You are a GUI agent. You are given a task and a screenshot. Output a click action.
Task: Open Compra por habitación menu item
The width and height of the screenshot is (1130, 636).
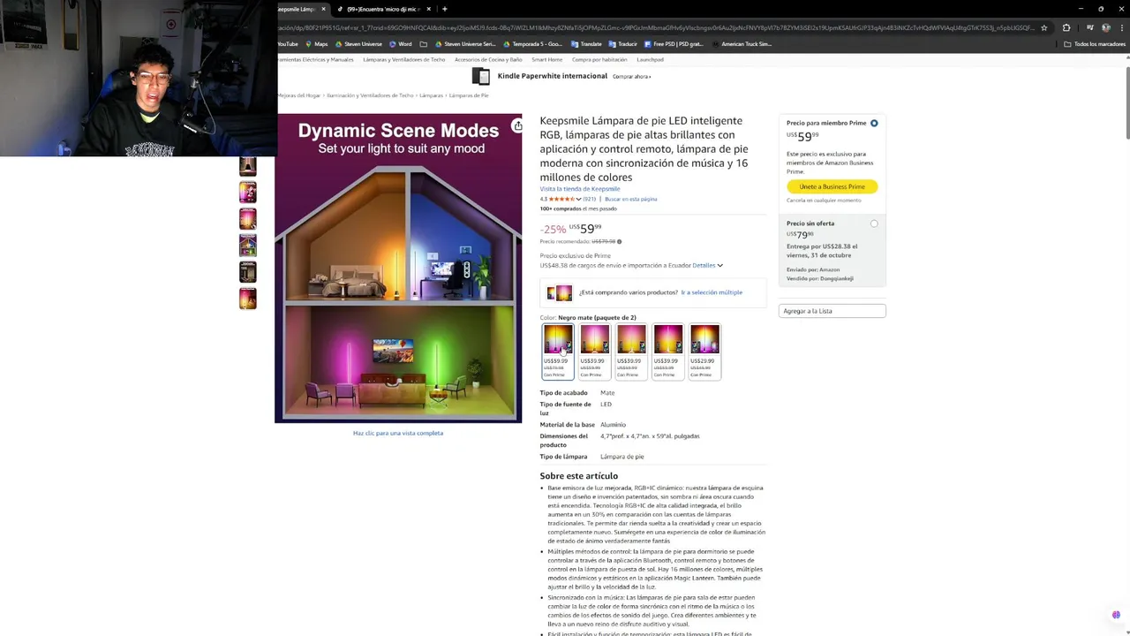599,59
